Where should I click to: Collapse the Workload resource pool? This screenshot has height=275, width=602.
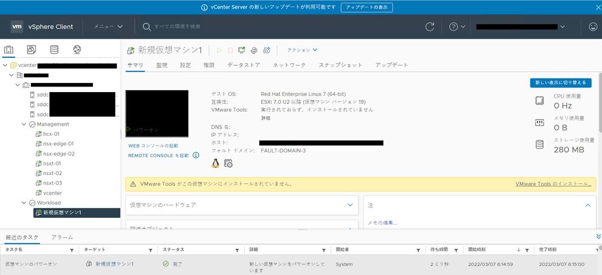coord(24,203)
